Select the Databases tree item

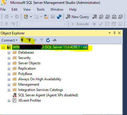coord(26,52)
